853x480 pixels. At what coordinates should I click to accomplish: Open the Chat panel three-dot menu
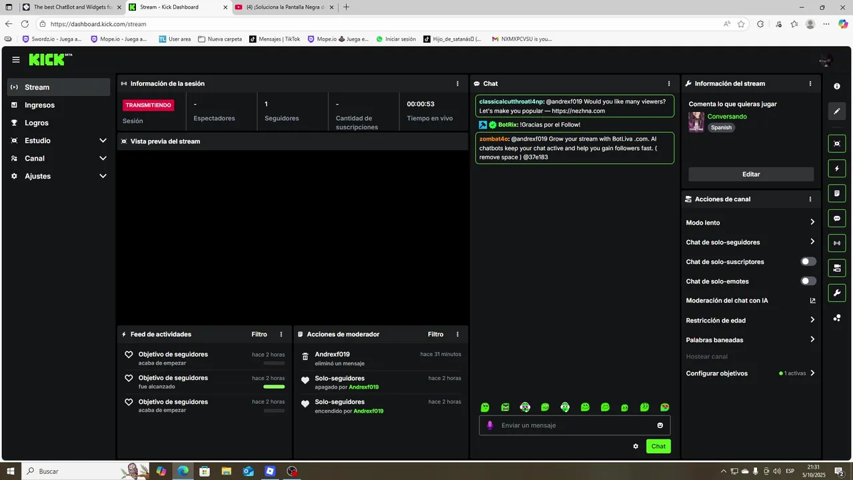[x=669, y=84]
